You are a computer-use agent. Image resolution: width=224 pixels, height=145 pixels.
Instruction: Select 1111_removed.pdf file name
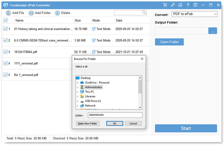26,63
